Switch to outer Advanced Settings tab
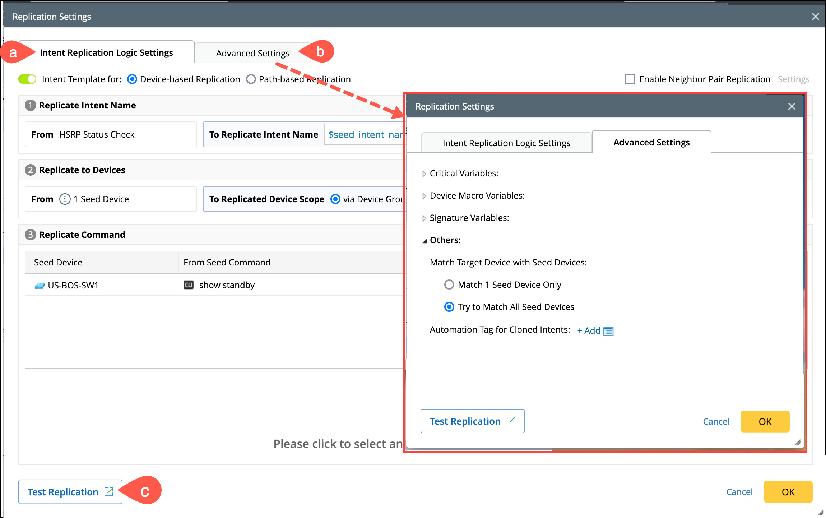Viewport: 826px width, 518px height. (x=252, y=53)
